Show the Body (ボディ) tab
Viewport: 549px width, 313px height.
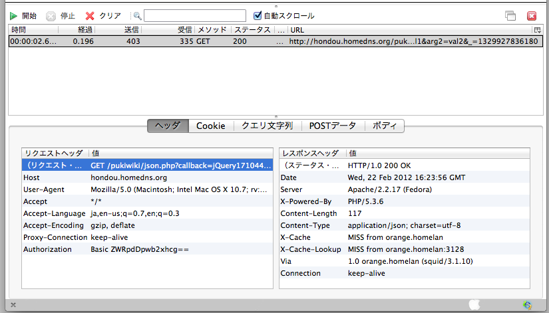point(385,126)
